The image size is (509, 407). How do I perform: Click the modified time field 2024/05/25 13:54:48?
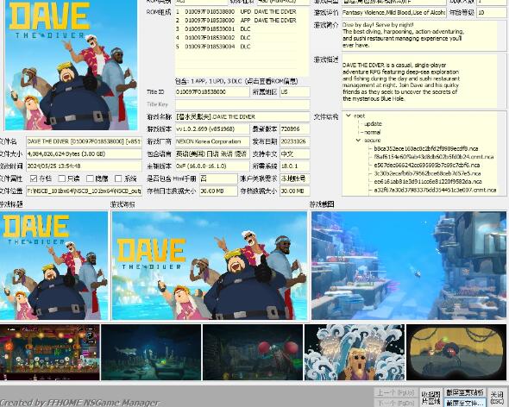[x=84, y=166]
